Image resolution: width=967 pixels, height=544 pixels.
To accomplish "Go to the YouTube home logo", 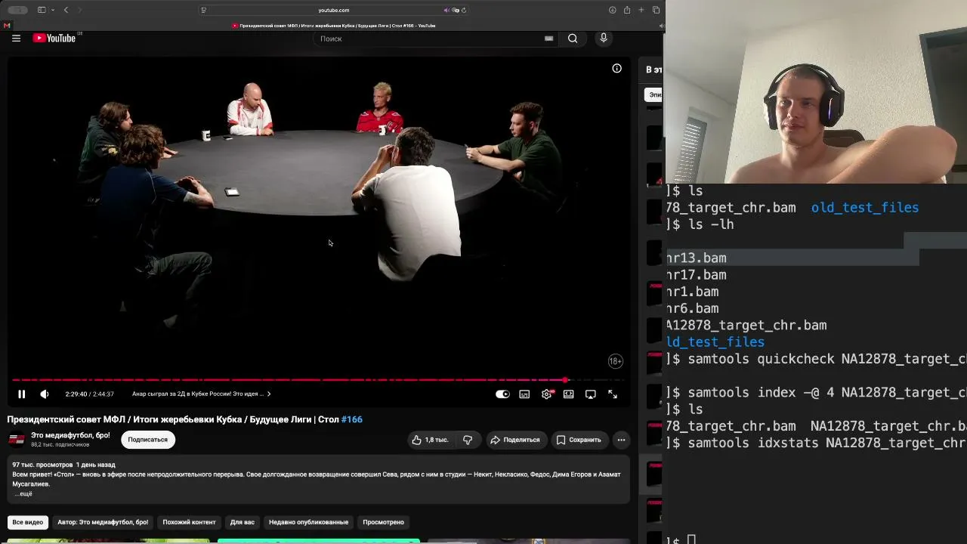I will pyautogui.click(x=54, y=39).
